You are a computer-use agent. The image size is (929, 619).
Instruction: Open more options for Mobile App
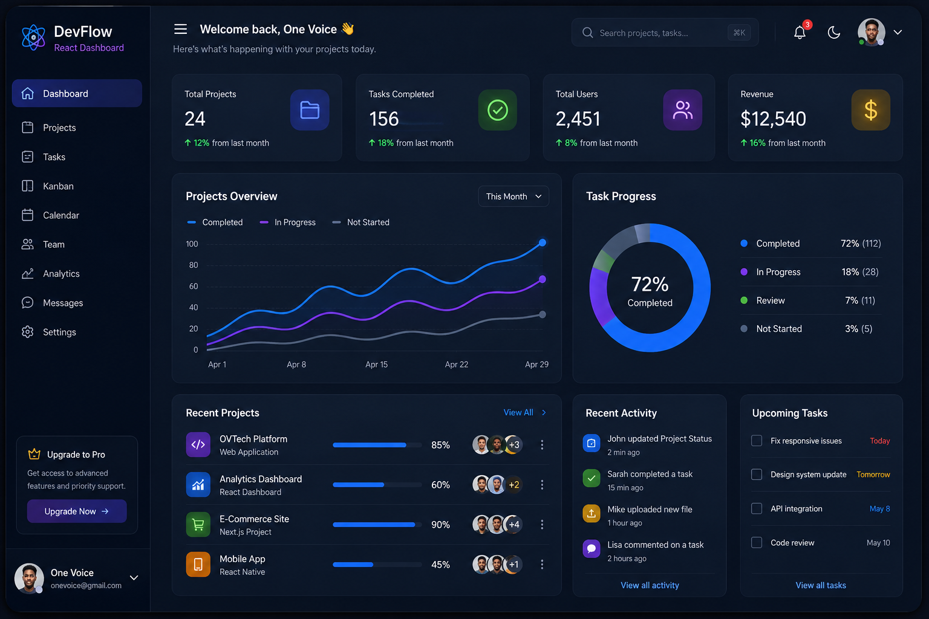pyautogui.click(x=542, y=565)
